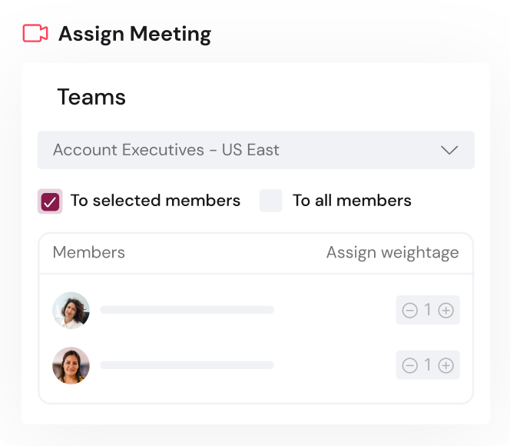Decrease weightage for the second member
The width and height of the screenshot is (510, 446).
click(x=410, y=365)
